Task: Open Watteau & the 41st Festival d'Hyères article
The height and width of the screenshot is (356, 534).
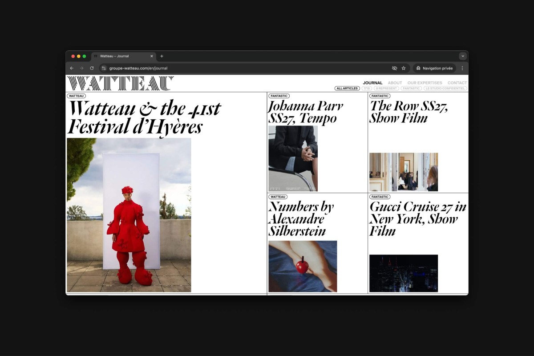Action: tap(144, 117)
